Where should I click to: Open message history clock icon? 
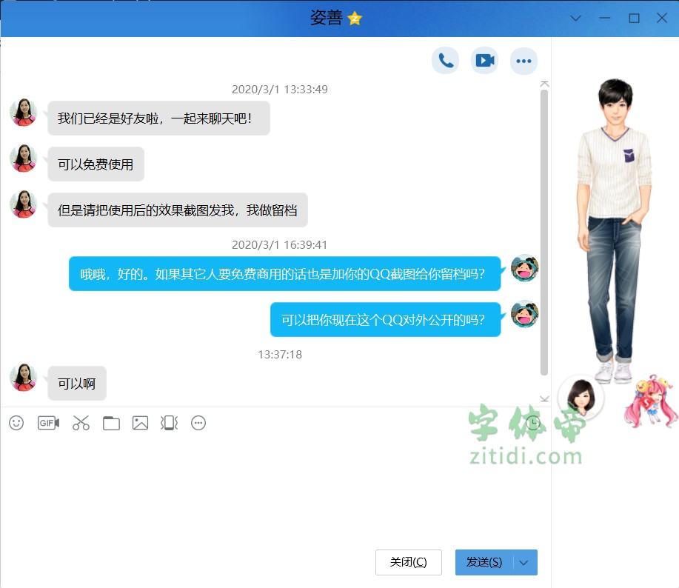click(533, 423)
